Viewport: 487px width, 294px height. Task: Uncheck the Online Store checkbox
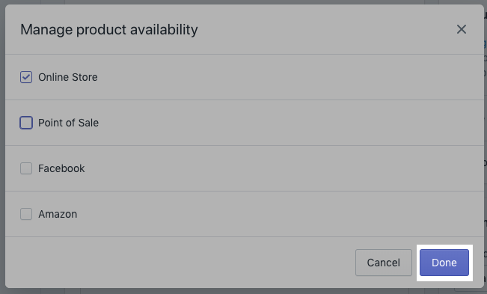pyautogui.click(x=26, y=77)
